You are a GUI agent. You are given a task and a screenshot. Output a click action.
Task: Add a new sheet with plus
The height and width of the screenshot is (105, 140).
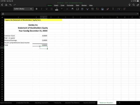119,103
